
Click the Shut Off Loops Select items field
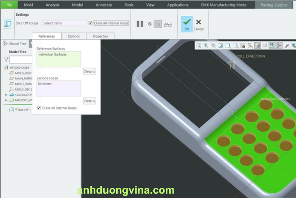tap(64, 23)
